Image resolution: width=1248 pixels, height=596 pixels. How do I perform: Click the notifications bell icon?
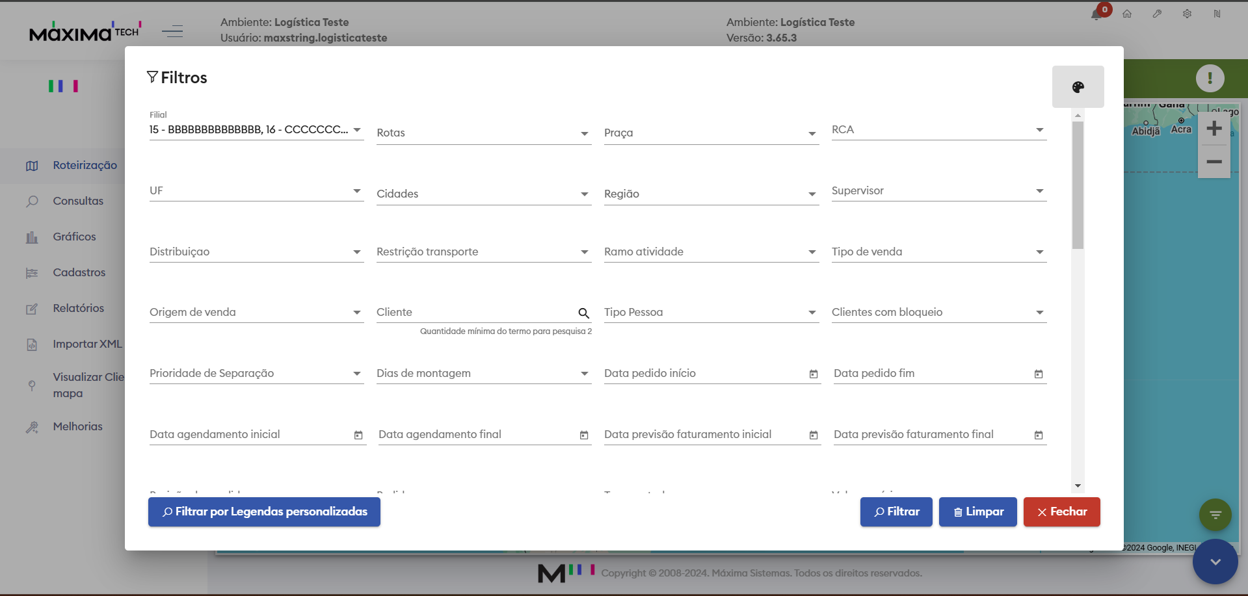click(x=1096, y=14)
